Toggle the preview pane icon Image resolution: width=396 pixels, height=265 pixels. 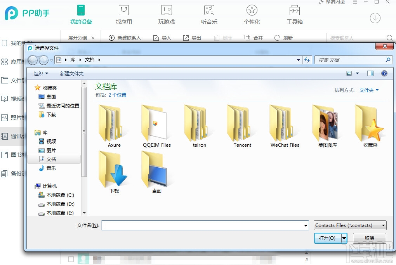click(370, 73)
